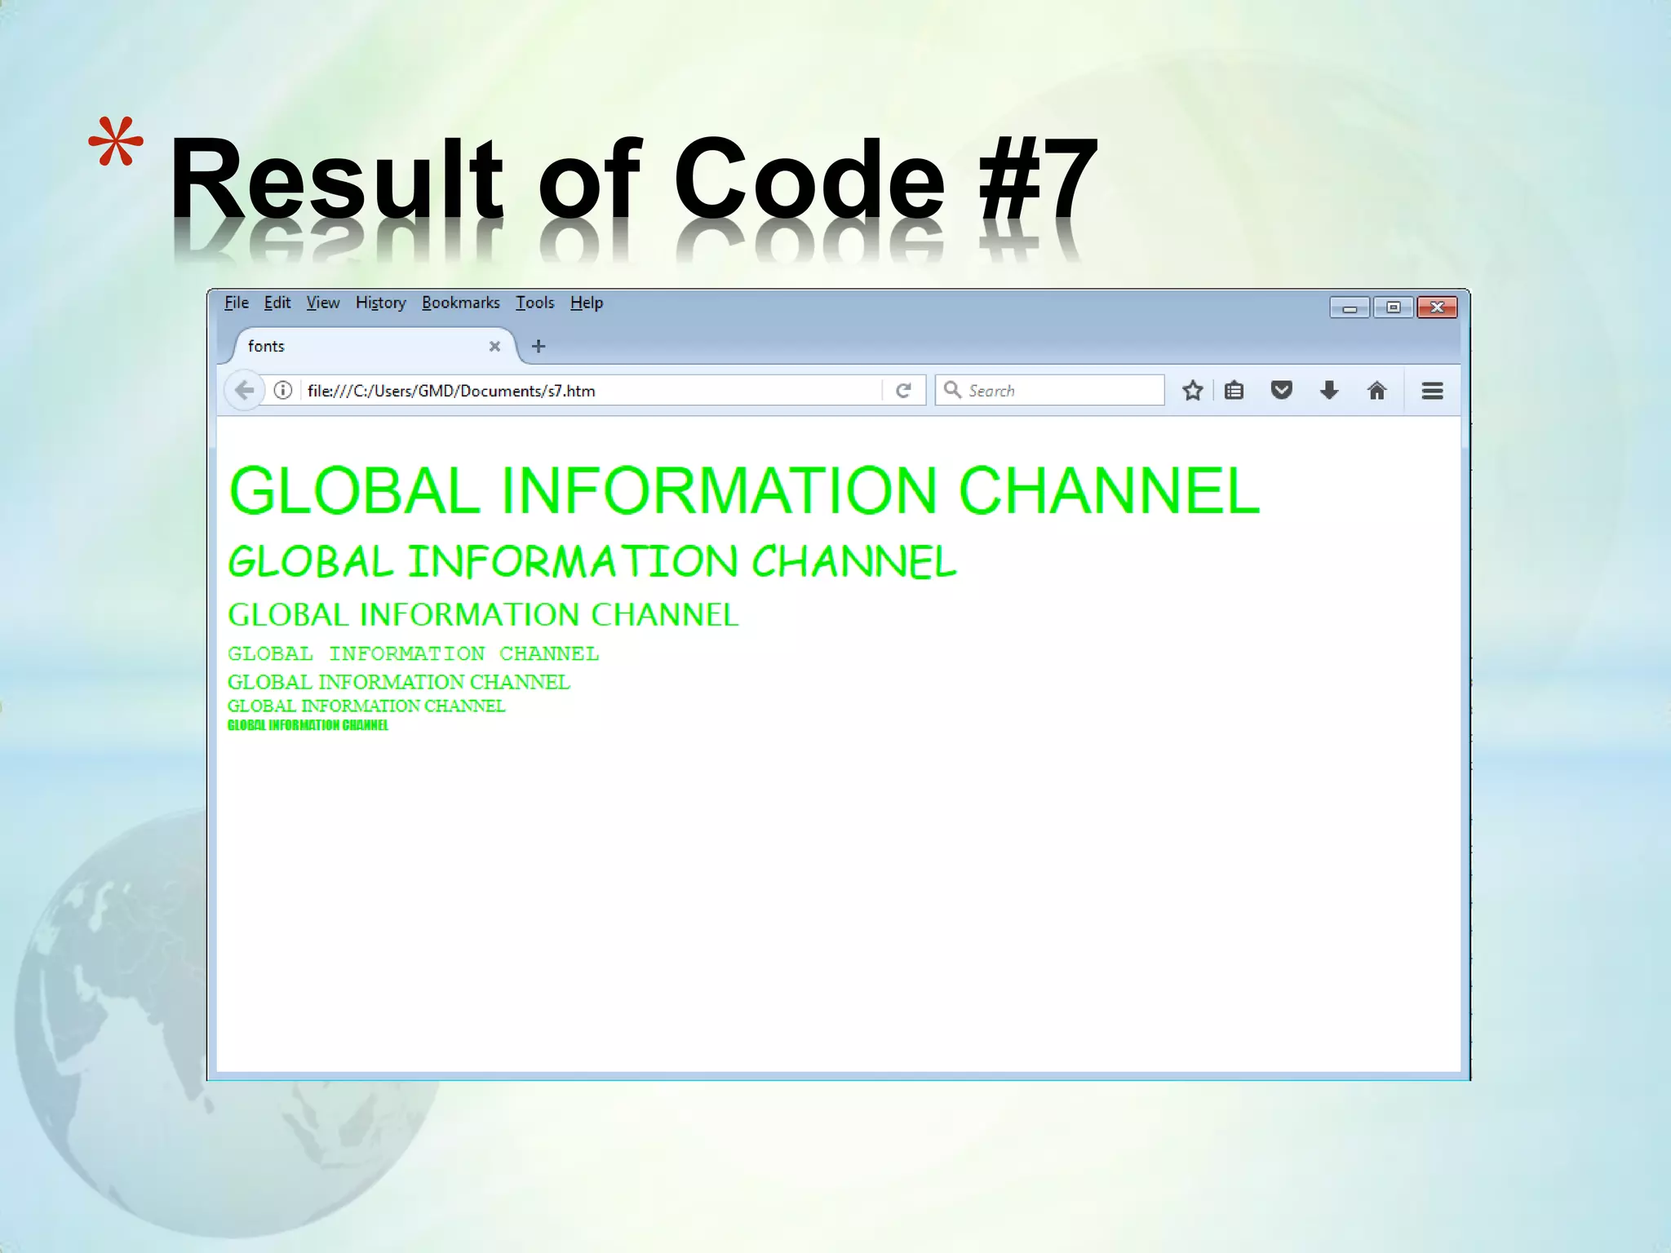1671x1253 pixels.
Task: Open the Bookmarks menu
Action: [x=460, y=303]
